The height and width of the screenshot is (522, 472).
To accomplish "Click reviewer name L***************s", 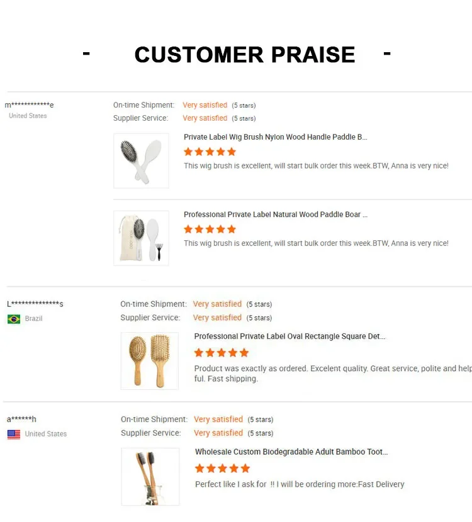I will pyautogui.click(x=35, y=304).
